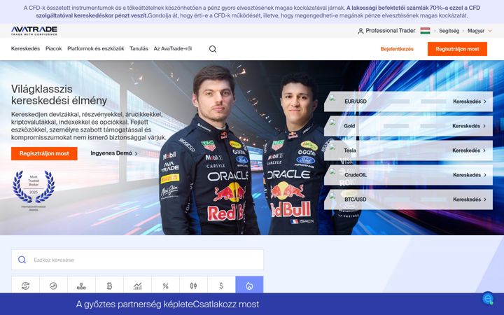Screen dimensions: 504x315
Task: Click the Gold instrument image icon
Action: (332, 122)
